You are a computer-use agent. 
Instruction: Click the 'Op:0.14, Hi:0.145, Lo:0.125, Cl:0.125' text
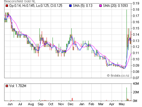click(36, 6)
